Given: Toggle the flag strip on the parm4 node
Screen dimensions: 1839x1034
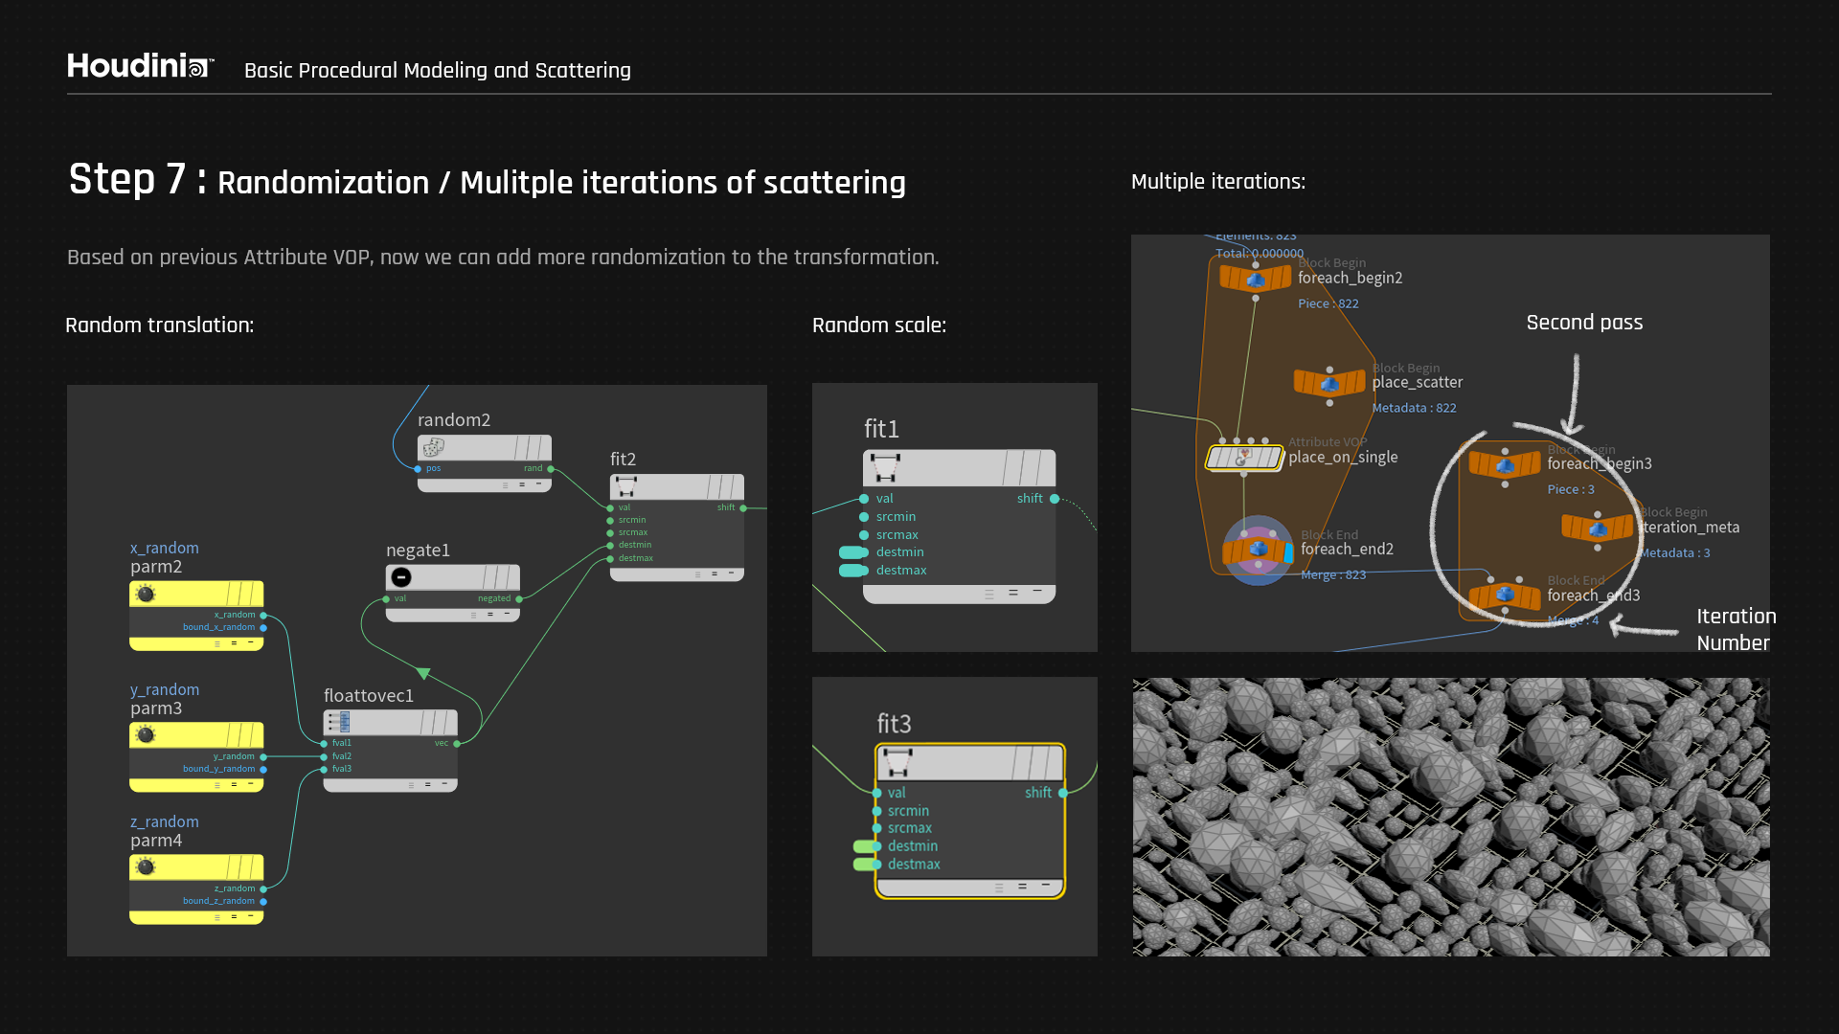Looking at the screenshot, I should point(245,866).
